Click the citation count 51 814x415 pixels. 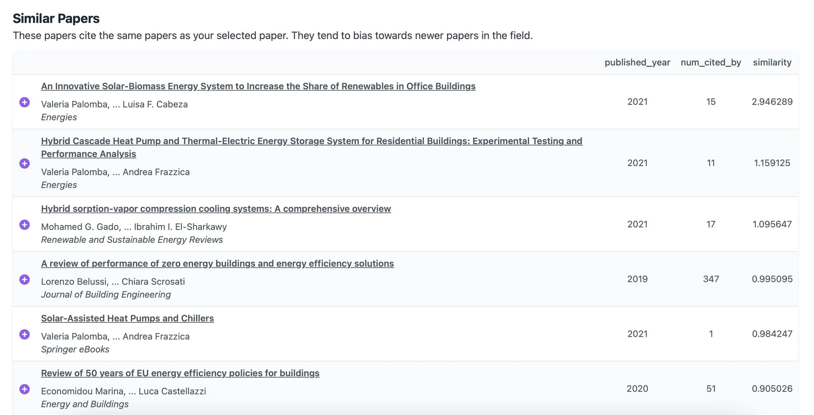tap(711, 389)
